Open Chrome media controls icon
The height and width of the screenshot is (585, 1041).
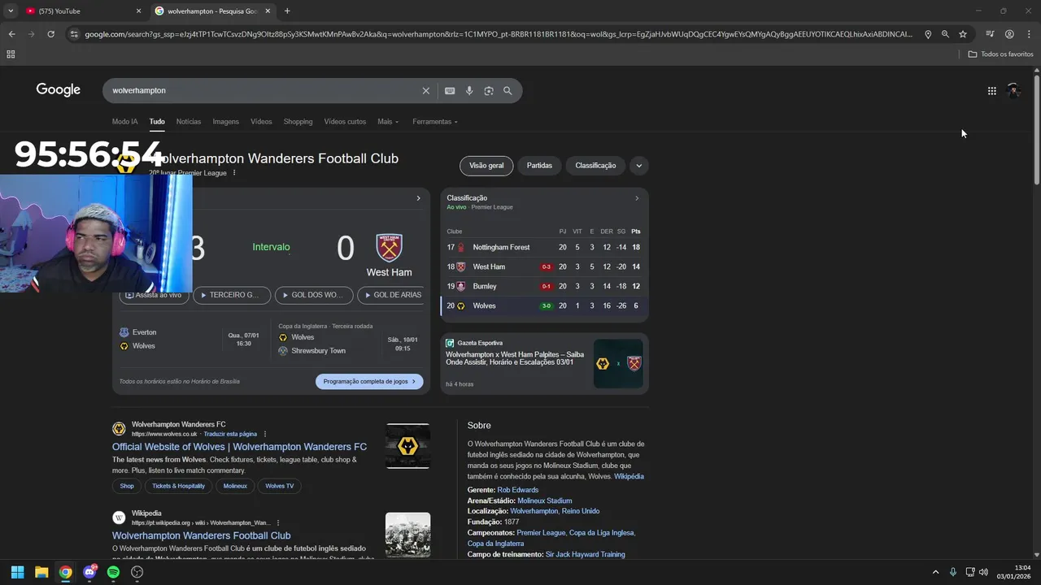(x=990, y=34)
